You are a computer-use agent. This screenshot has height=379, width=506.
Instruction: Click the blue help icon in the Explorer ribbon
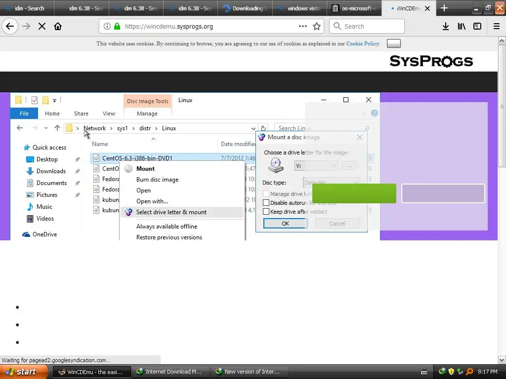click(375, 113)
